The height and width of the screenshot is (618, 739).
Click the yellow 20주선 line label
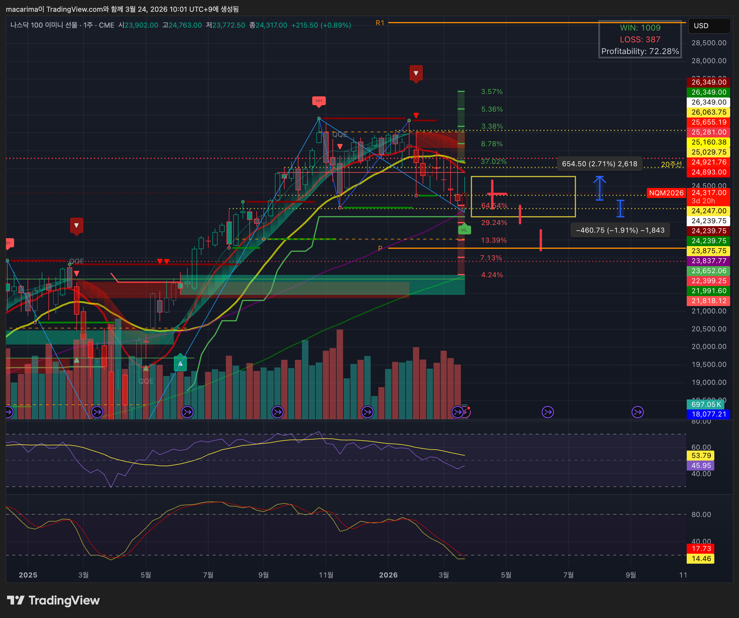tap(671, 164)
